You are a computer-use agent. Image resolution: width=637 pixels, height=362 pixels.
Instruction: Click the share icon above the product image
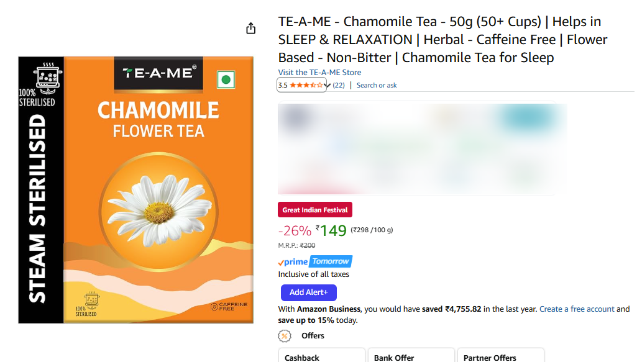point(250,29)
